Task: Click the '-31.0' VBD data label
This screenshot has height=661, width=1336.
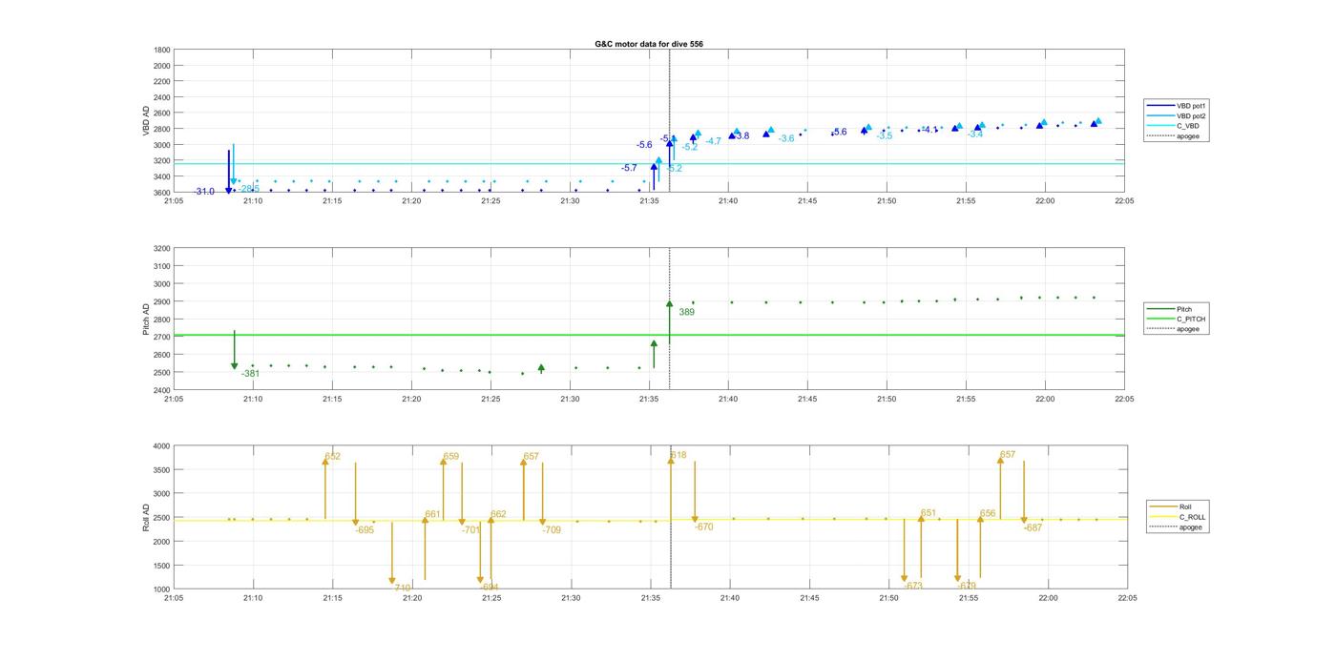Action: (204, 192)
